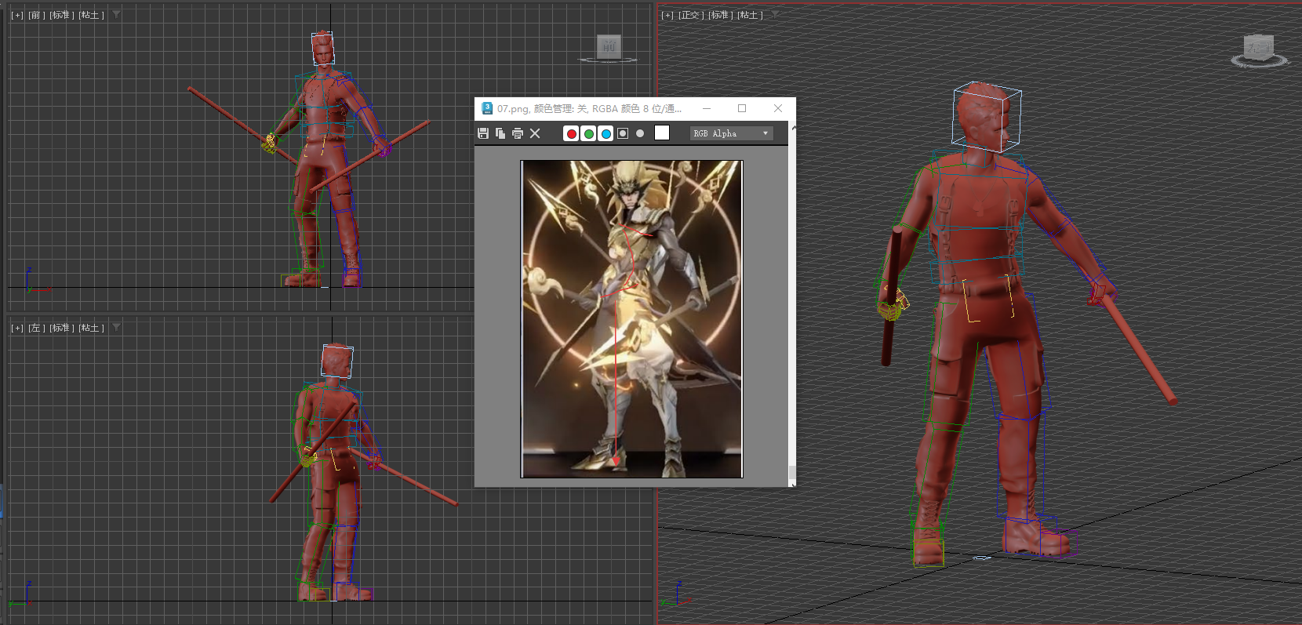
Task: Click the clone image window icon
Action: click(500, 133)
